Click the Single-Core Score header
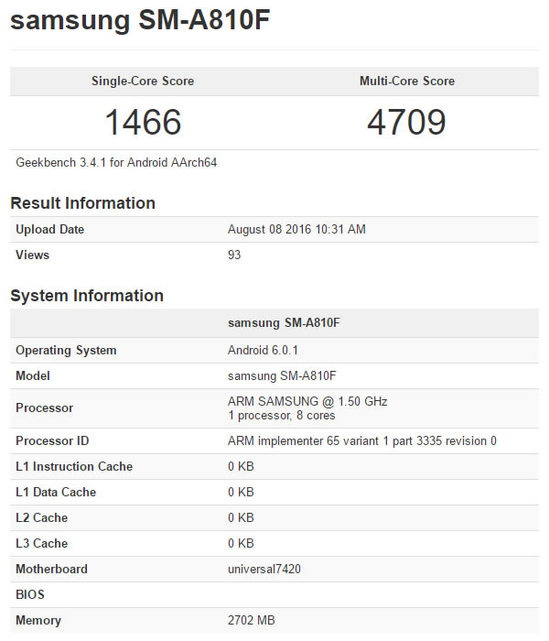The height and width of the screenshot is (641, 549). point(143,81)
